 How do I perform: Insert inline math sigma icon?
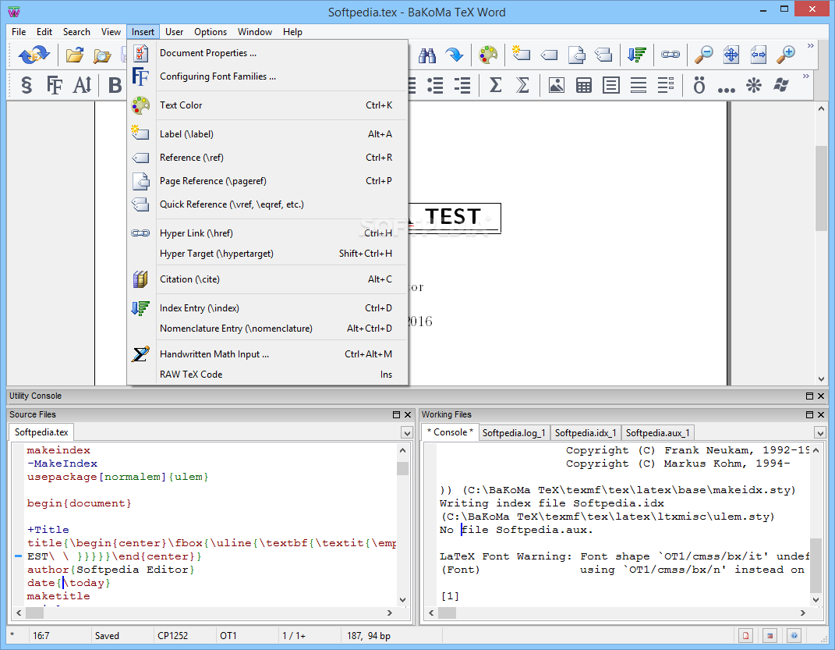[x=495, y=85]
